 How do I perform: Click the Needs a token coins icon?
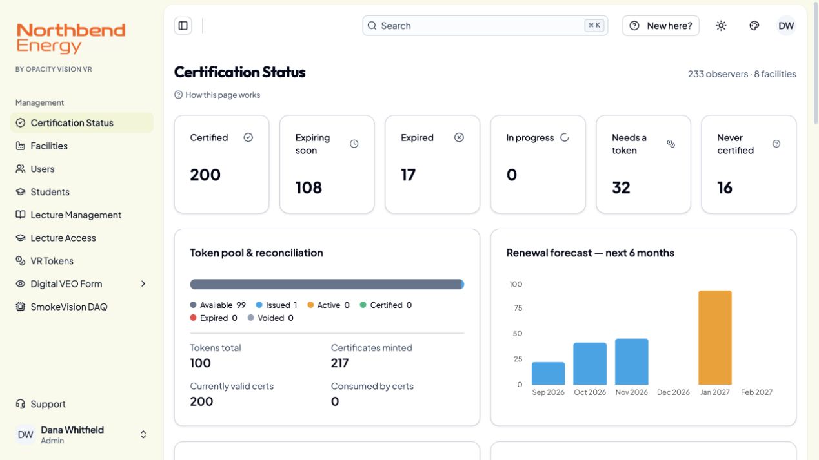coord(671,144)
